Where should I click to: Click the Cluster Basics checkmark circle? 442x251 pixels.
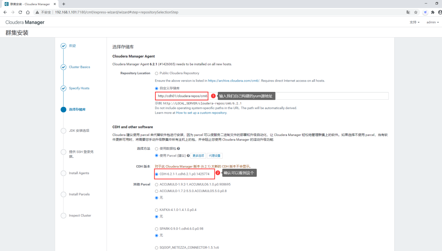click(x=63, y=67)
